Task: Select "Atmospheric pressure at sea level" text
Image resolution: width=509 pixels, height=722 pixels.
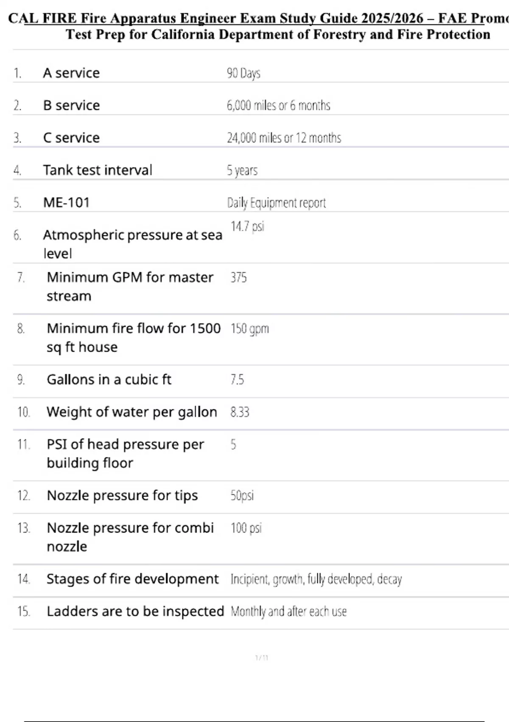Action: tap(132, 244)
